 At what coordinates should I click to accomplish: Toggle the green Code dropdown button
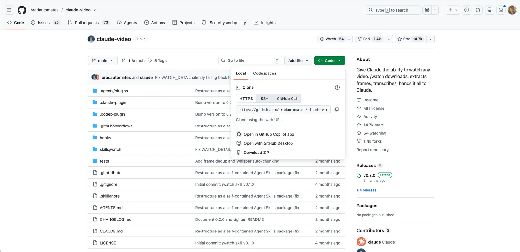tap(330, 61)
